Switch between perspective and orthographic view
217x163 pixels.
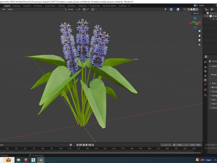pos(199,45)
